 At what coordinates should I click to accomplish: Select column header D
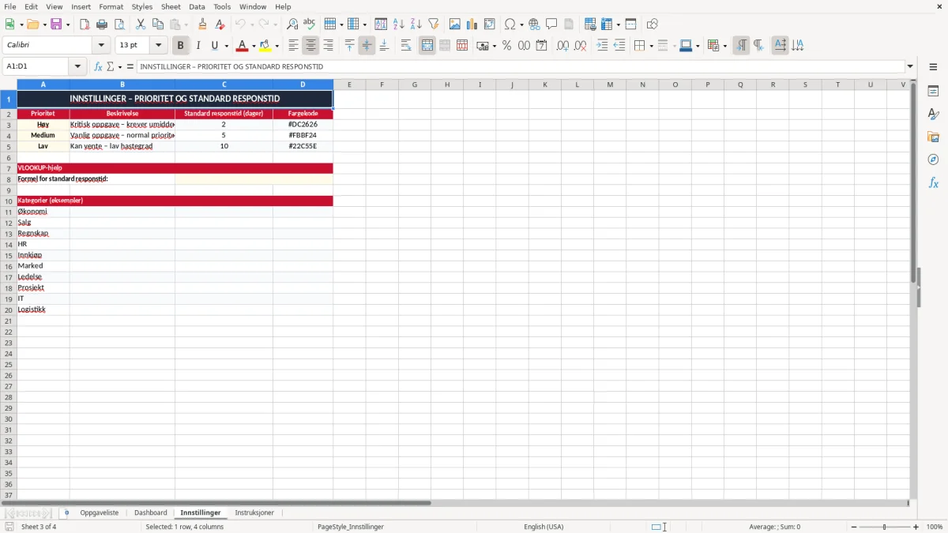click(303, 84)
